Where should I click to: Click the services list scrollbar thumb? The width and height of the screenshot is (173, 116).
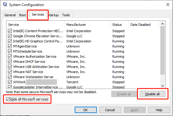162,50
